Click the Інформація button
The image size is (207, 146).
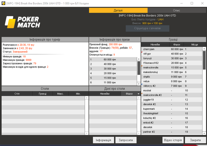(x=103, y=140)
